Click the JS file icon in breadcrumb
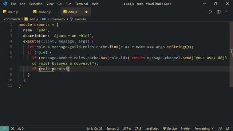This screenshot has height=131, width=233. tap(26, 19)
